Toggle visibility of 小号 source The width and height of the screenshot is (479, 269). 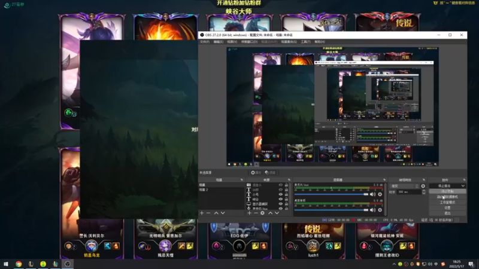tap(280, 194)
